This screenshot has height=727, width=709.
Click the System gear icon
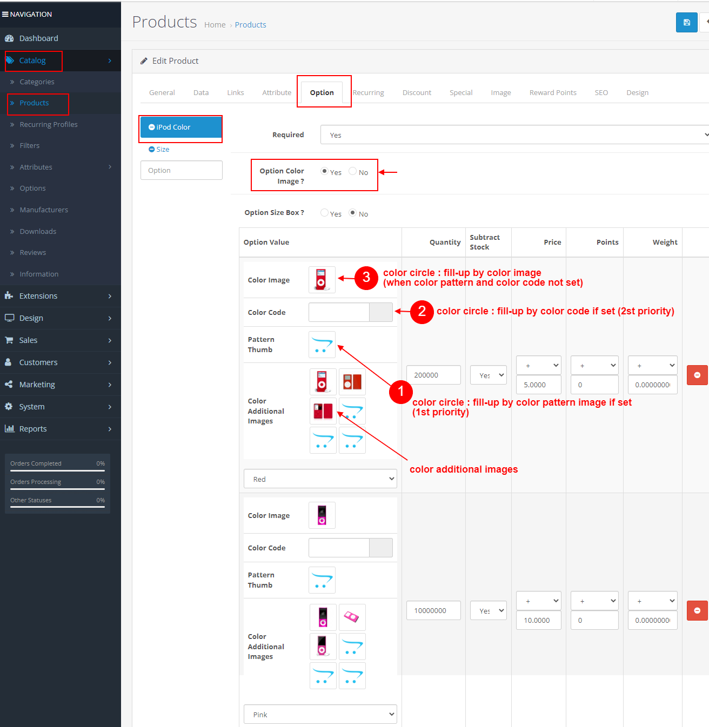[x=9, y=407]
